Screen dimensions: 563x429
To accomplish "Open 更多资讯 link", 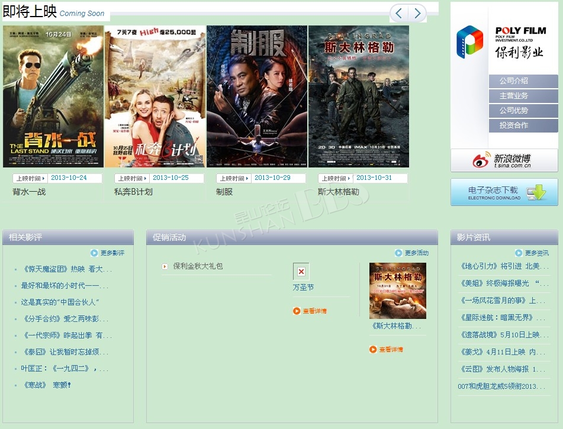I will pyautogui.click(x=537, y=253).
